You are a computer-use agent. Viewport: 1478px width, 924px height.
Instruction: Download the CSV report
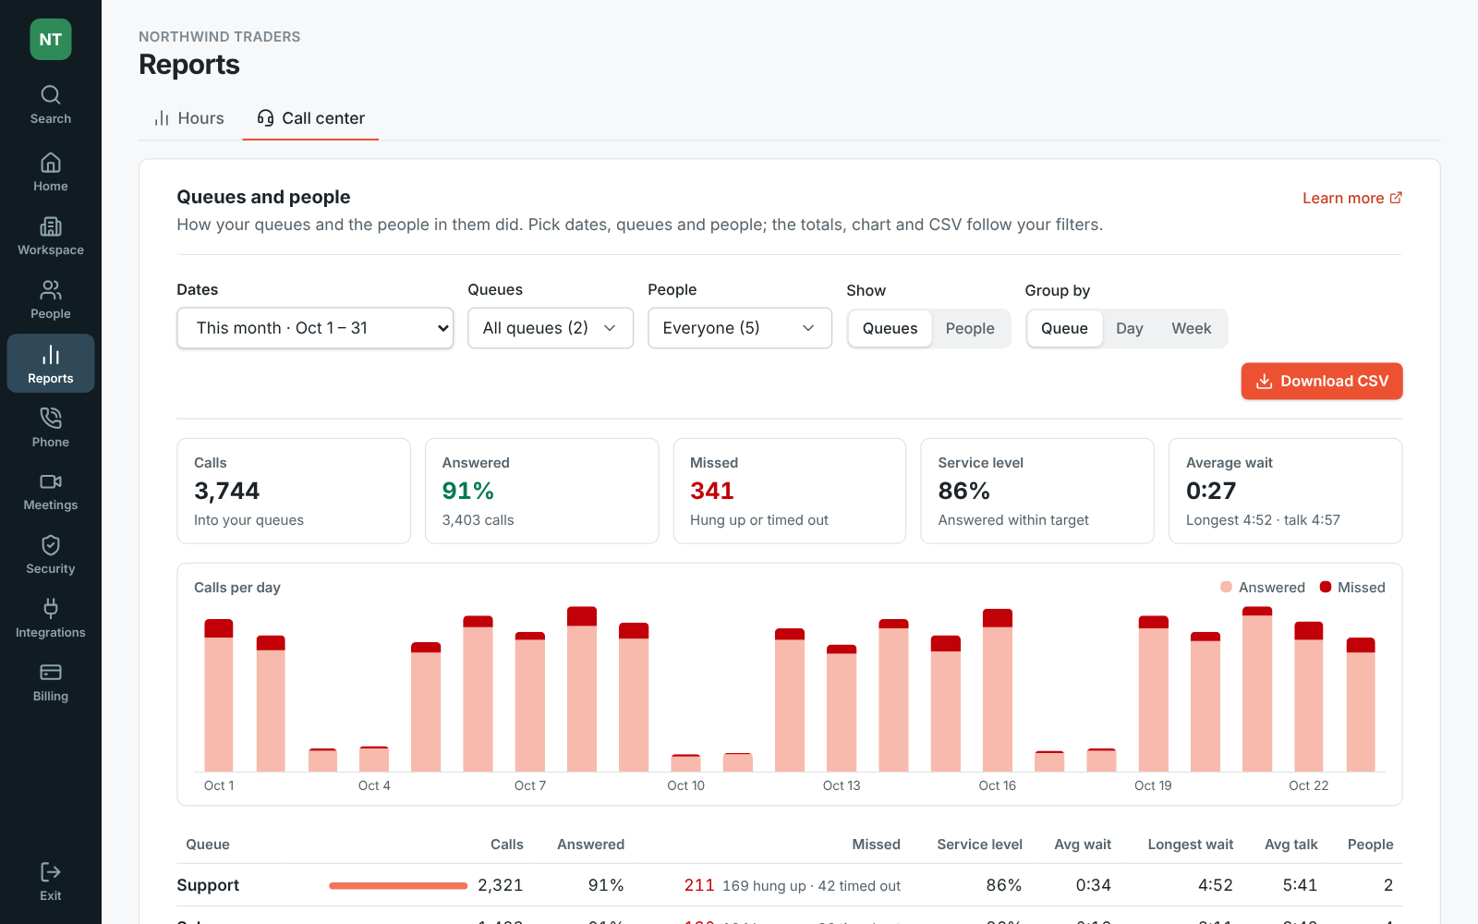tap(1322, 382)
